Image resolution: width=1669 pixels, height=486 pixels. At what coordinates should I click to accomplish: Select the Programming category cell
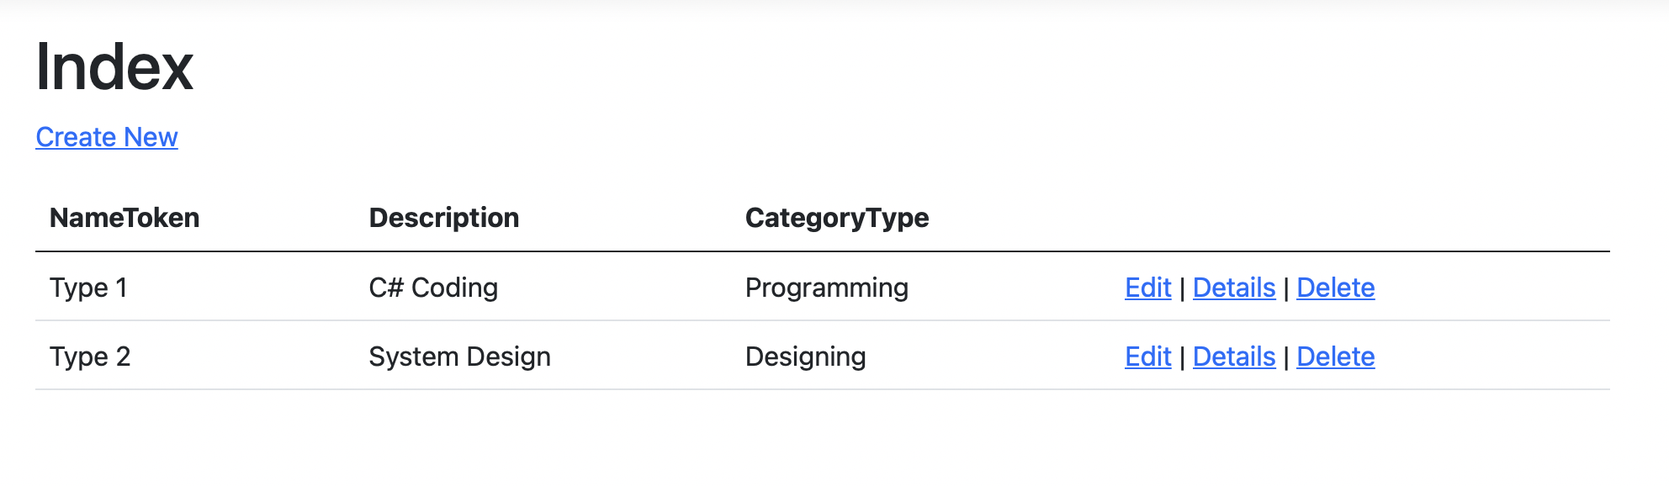(x=827, y=288)
